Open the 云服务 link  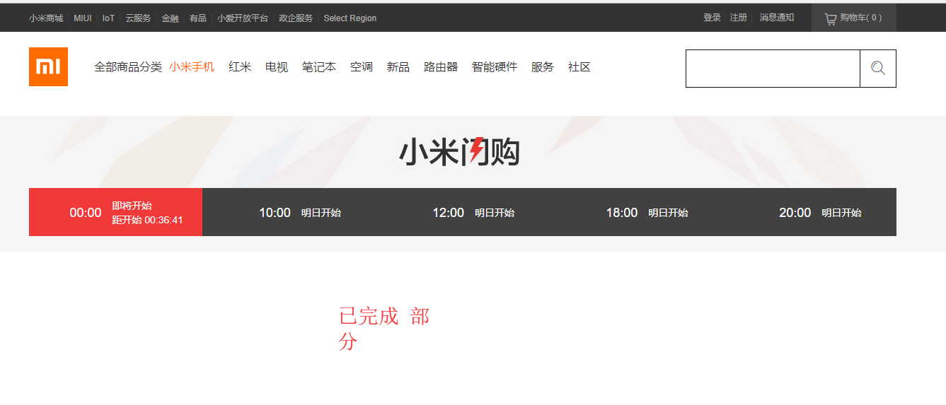(138, 18)
